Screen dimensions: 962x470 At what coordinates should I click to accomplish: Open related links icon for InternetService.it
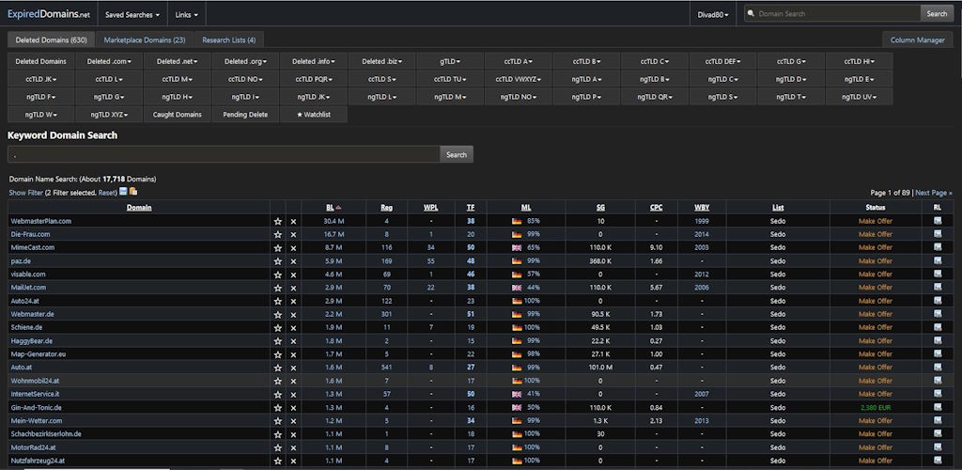[938, 394]
